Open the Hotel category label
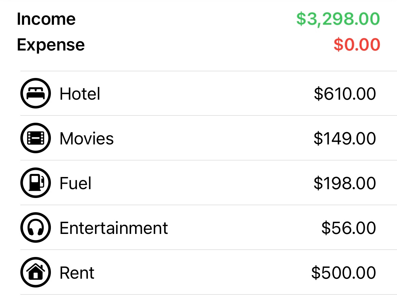This screenshot has width=397, height=298. [x=80, y=94]
